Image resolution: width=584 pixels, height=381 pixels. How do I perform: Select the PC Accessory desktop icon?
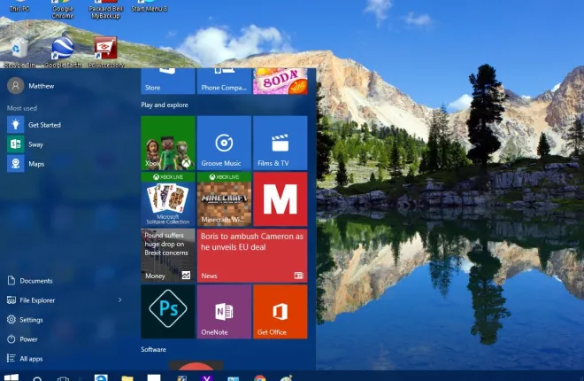click(x=106, y=52)
